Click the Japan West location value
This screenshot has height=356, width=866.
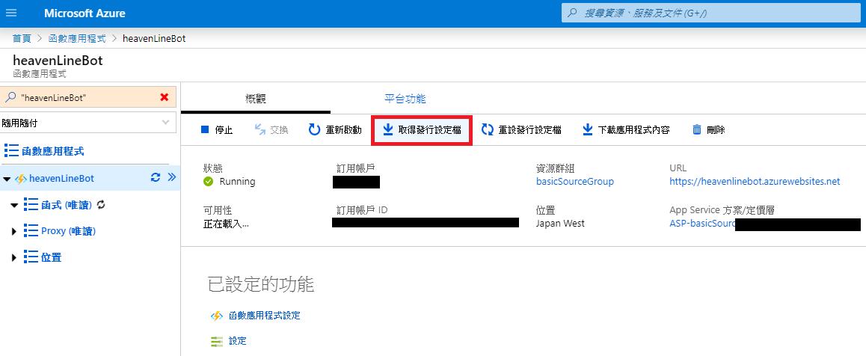coord(560,224)
